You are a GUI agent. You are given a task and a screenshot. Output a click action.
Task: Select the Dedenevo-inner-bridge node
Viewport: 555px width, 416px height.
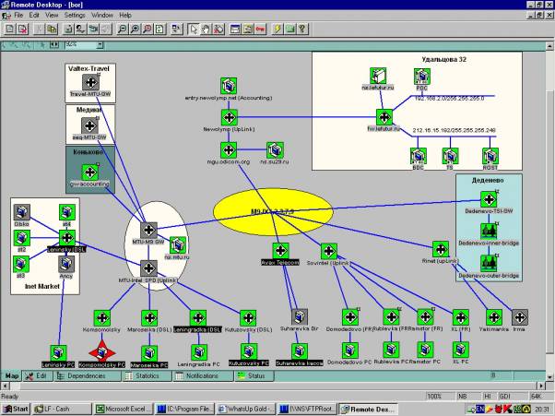[489, 232]
